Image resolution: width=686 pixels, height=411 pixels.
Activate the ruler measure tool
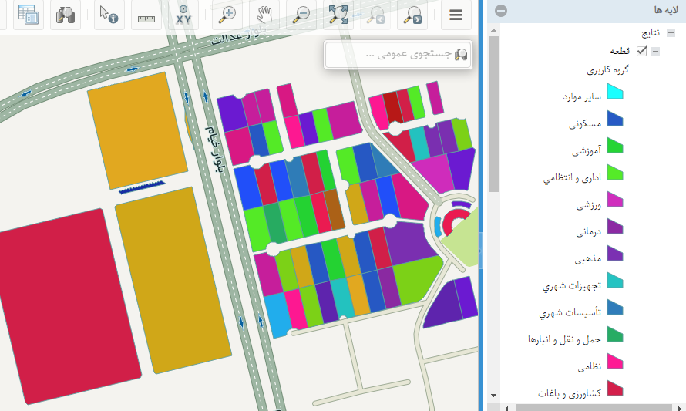[146, 15]
